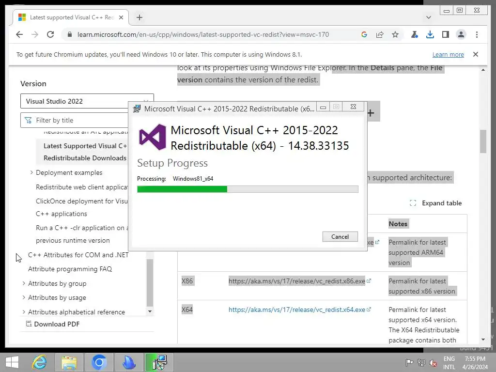Expand Deployment examples node
This screenshot has width=496, height=372.
(x=31, y=172)
